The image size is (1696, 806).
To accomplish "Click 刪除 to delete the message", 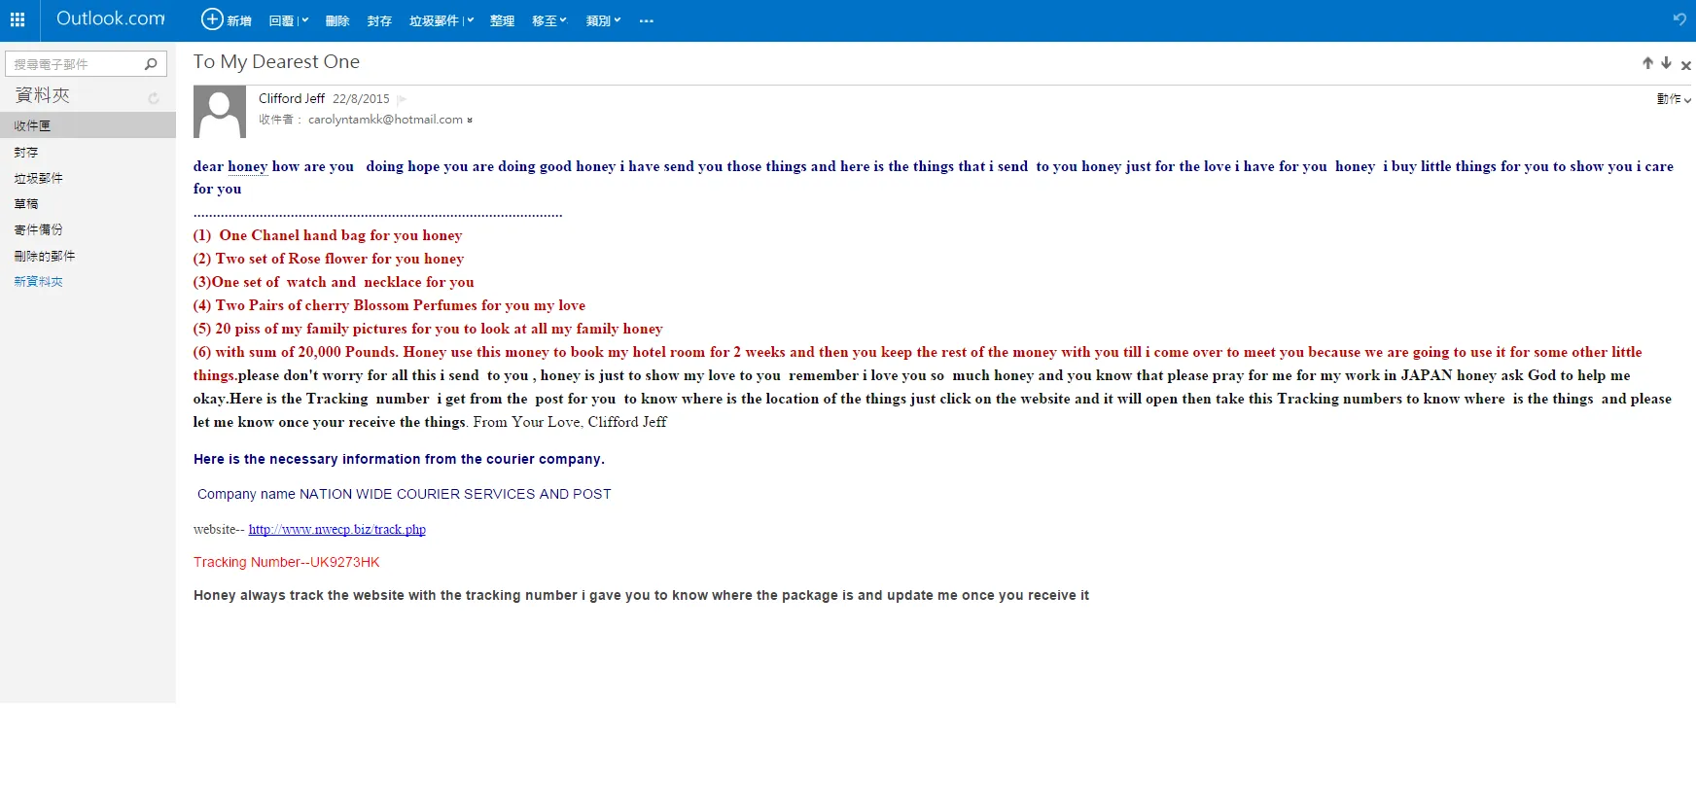I will [337, 20].
